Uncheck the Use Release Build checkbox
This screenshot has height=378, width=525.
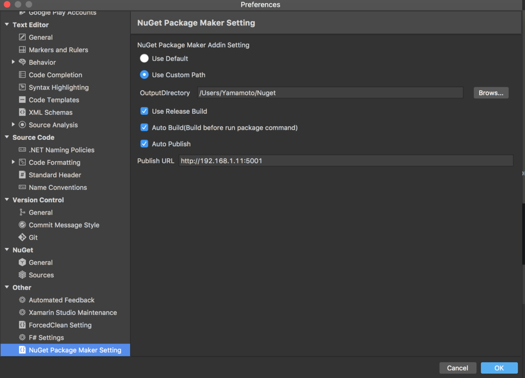pos(145,111)
